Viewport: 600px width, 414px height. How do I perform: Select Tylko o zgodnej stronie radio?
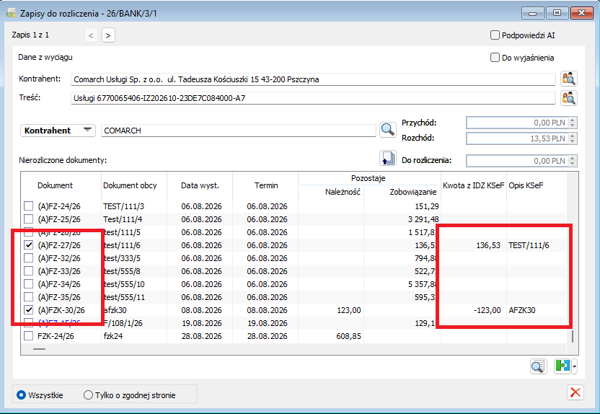tap(88, 395)
